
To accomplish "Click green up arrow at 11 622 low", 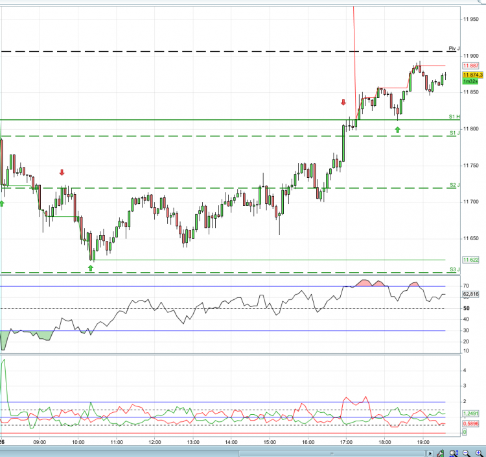I will 91,268.
